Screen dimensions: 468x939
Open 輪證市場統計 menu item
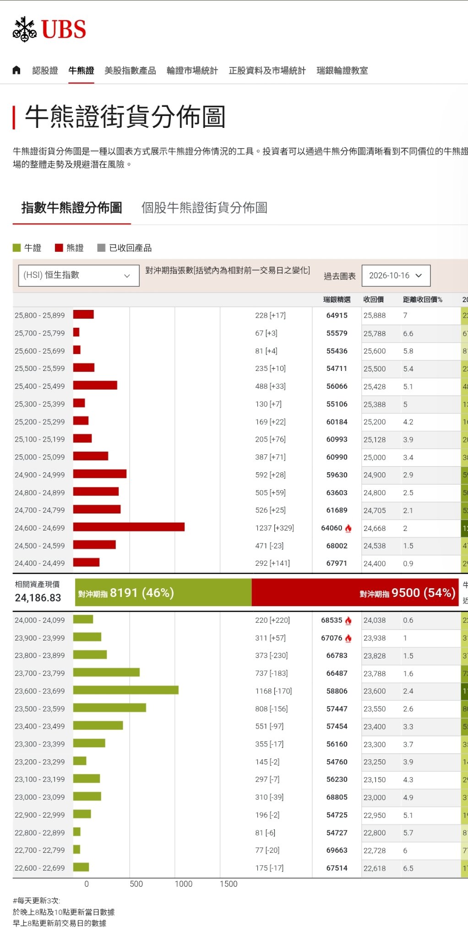pyautogui.click(x=192, y=71)
